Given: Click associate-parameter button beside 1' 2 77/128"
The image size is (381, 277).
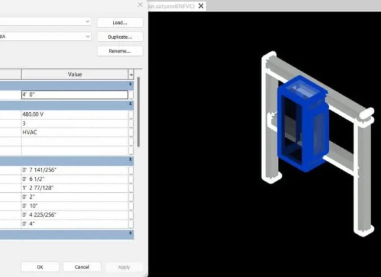Looking at the screenshot, I should [131, 188].
